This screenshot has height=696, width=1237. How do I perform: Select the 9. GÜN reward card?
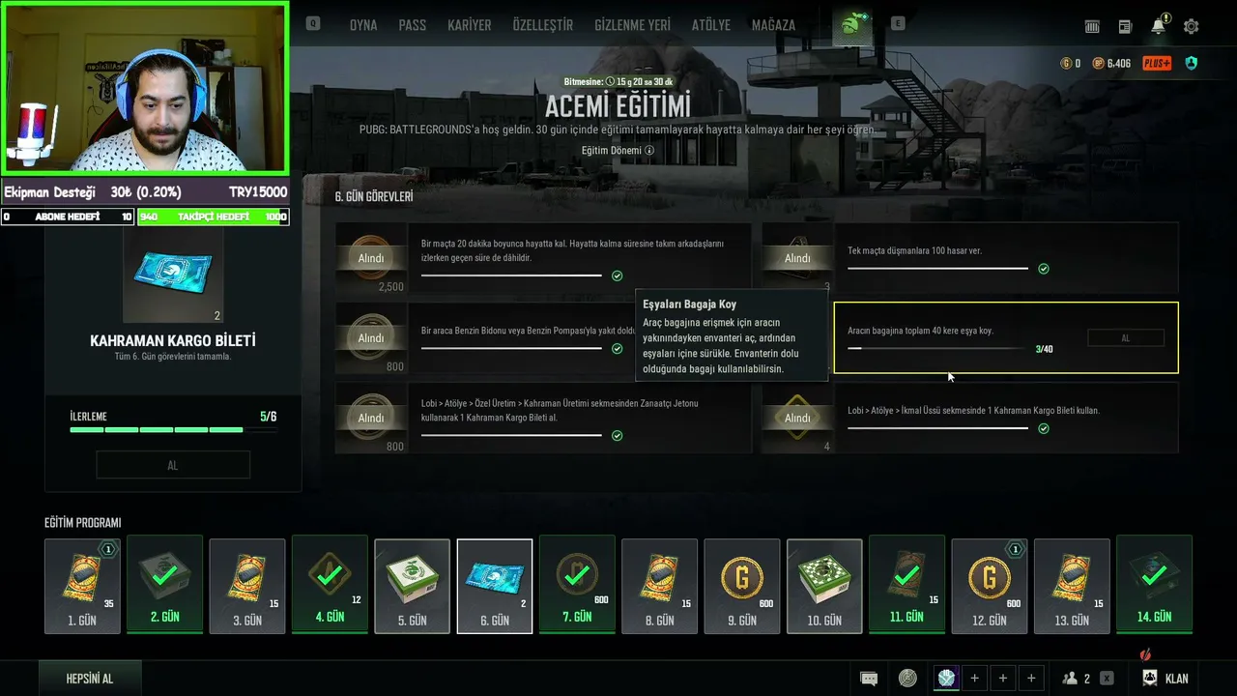pyautogui.click(x=742, y=586)
